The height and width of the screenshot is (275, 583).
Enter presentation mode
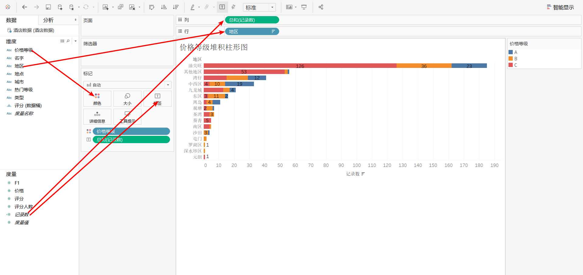point(304,7)
